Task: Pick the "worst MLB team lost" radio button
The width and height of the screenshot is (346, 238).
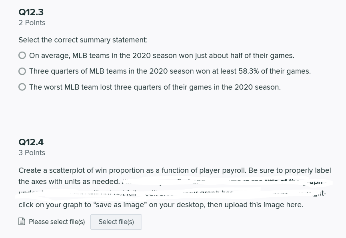Action: pos(22,87)
